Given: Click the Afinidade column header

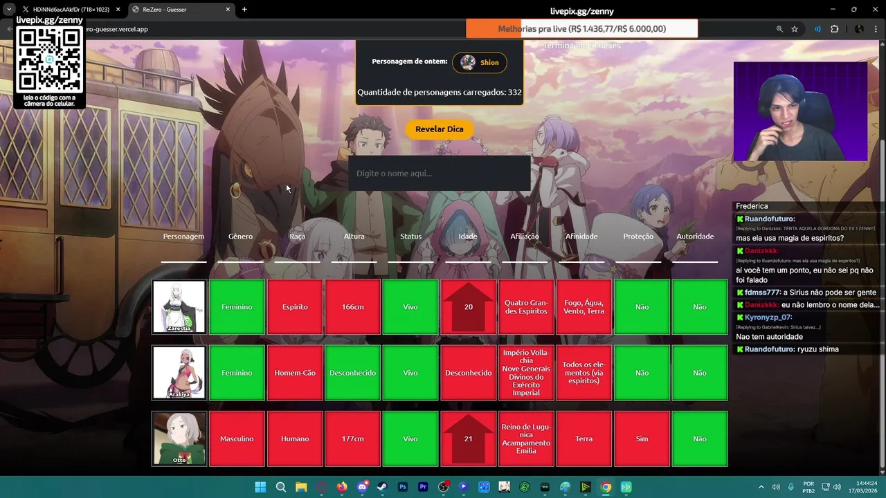Looking at the screenshot, I should 581,237.
